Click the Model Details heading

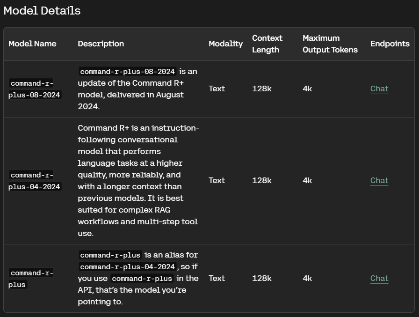[42, 11]
